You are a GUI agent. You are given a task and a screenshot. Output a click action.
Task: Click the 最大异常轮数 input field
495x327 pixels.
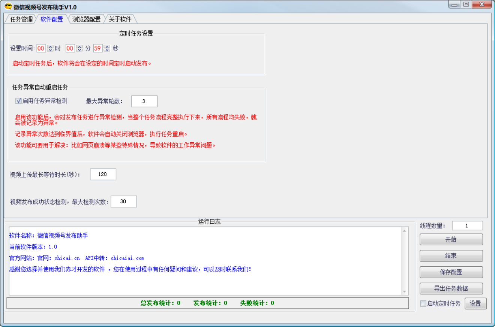tap(144, 101)
